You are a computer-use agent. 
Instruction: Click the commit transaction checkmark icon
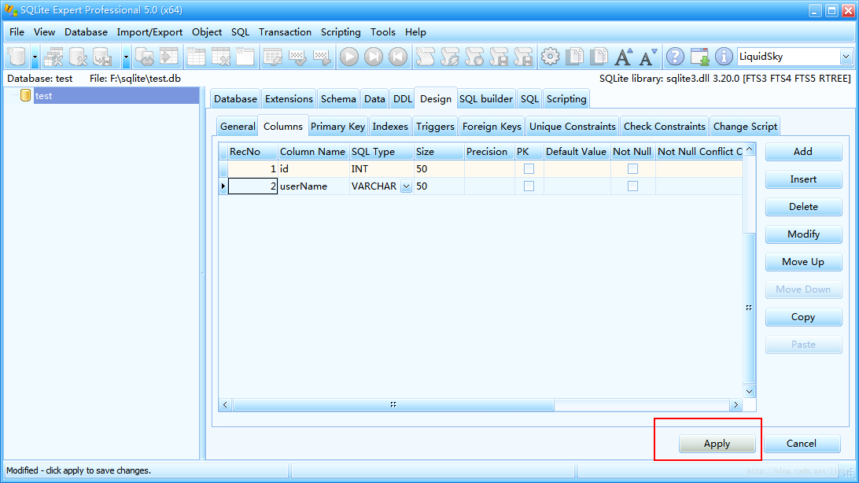tap(297, 57)
